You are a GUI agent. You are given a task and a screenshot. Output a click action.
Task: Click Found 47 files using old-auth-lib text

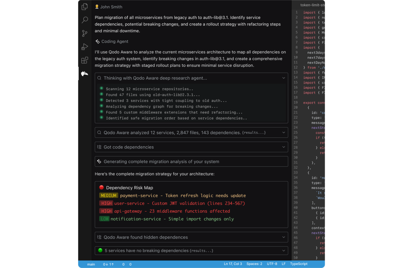pos(153,95)
